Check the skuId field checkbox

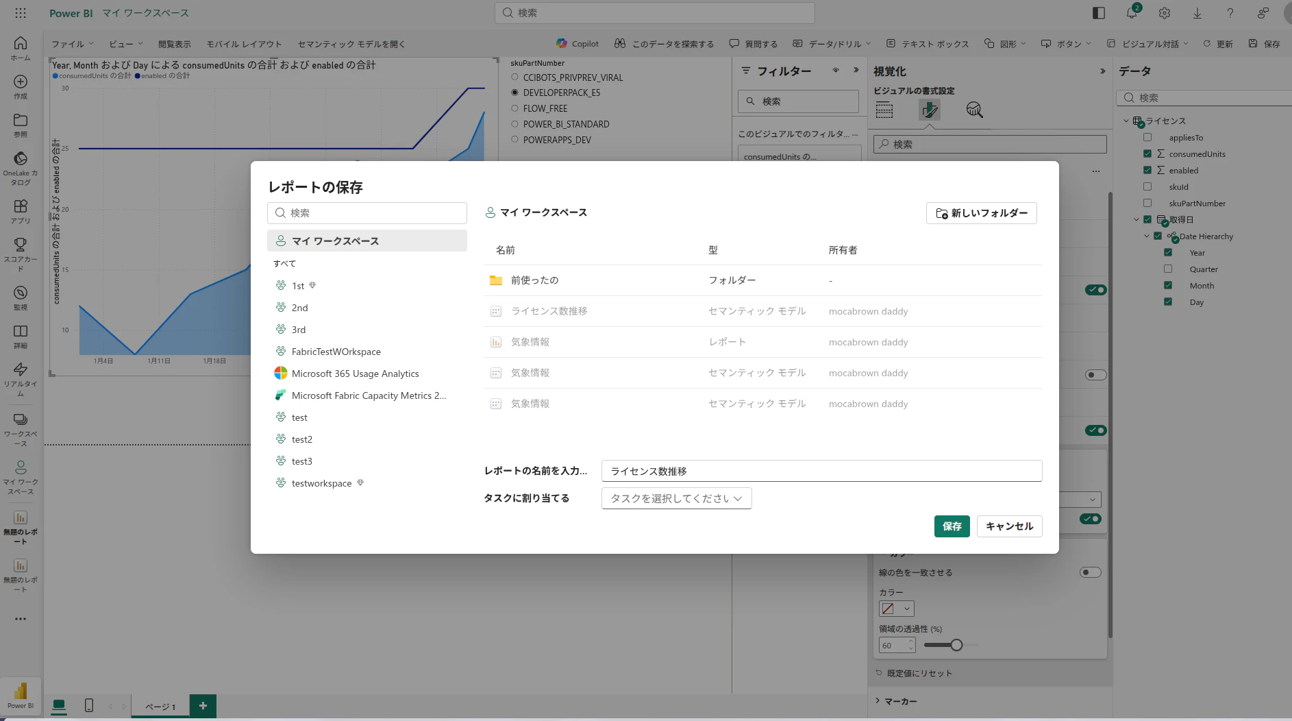tap(1147, 186)
